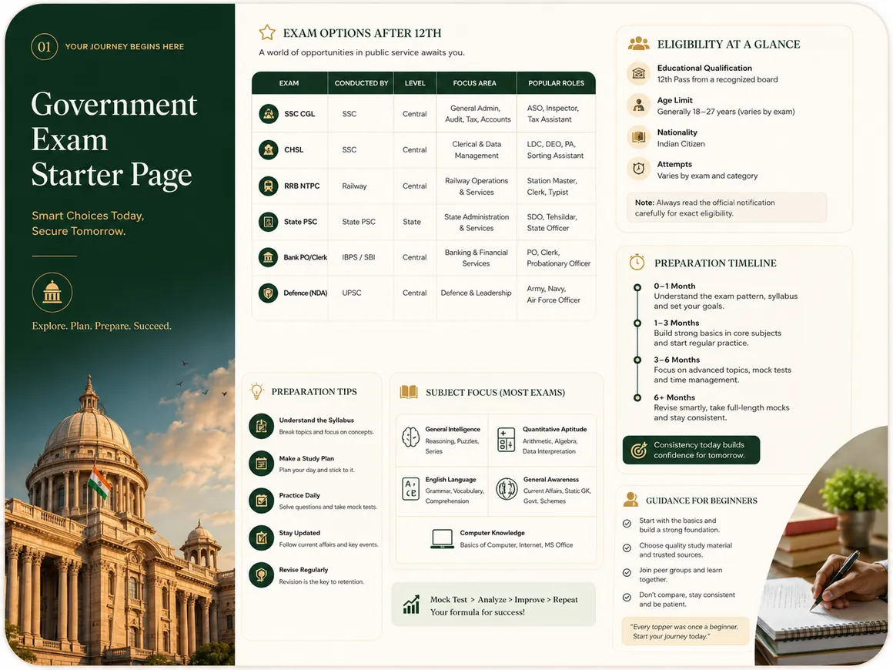Click the POPULAR ROLES column header

tap(557, 83)
